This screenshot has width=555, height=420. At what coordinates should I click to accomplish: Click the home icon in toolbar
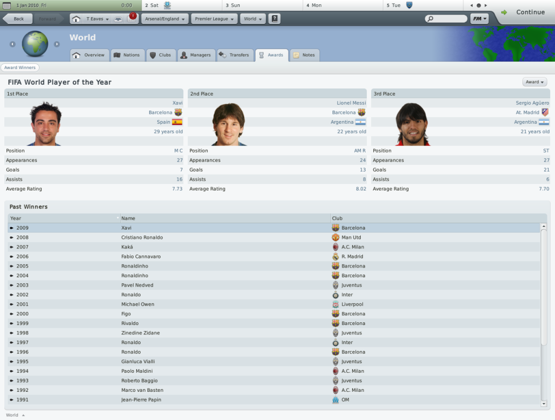tap(76, 19)
